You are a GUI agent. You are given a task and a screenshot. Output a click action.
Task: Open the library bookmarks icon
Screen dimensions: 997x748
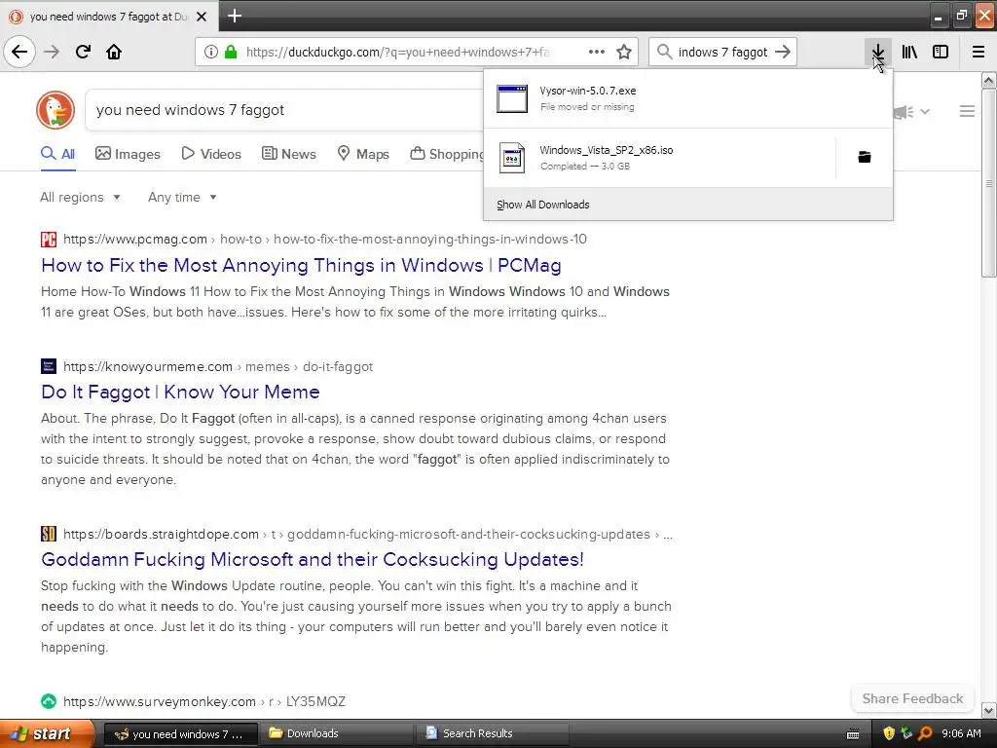click(909, 52)
